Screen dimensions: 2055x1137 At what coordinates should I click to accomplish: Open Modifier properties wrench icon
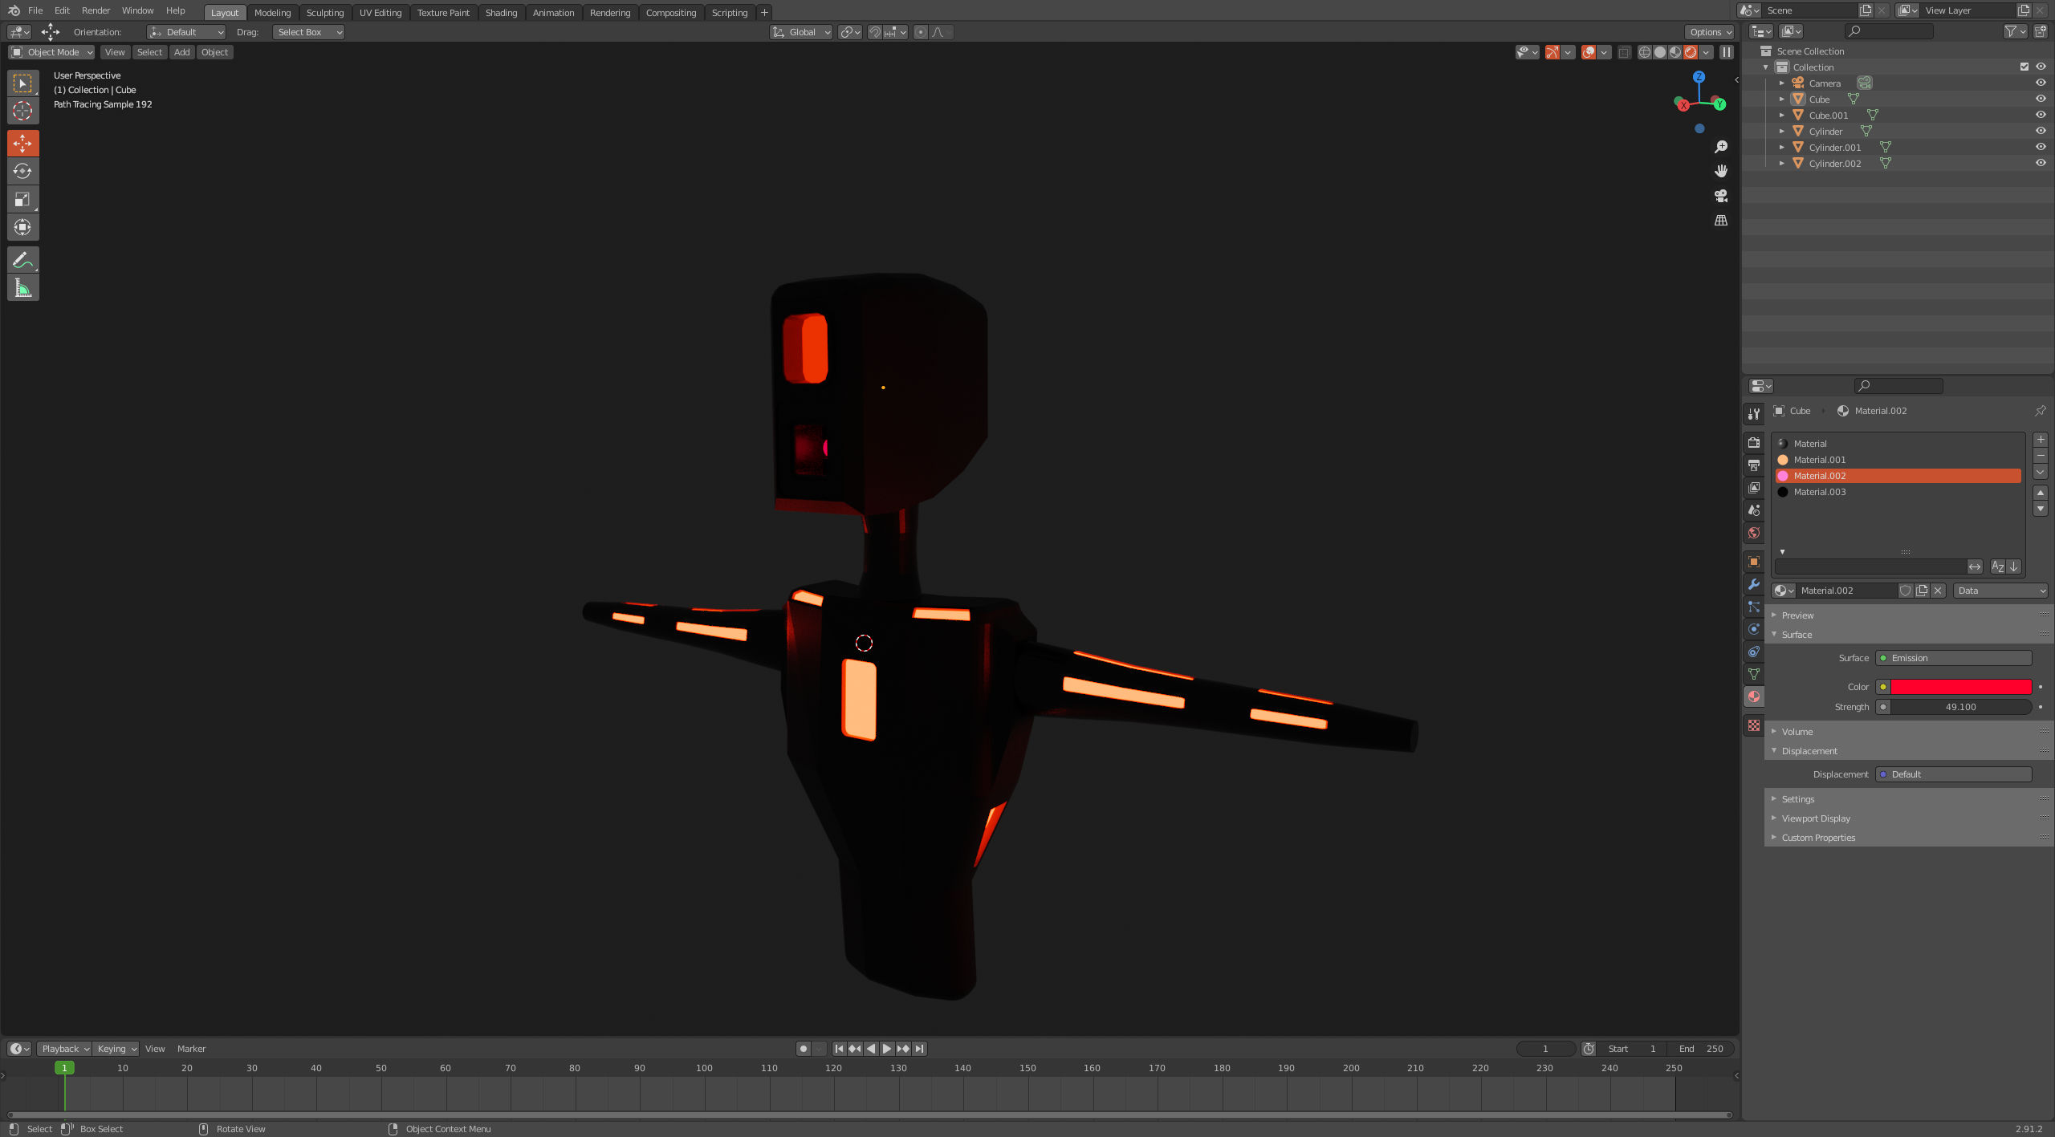click(1754, 584)
